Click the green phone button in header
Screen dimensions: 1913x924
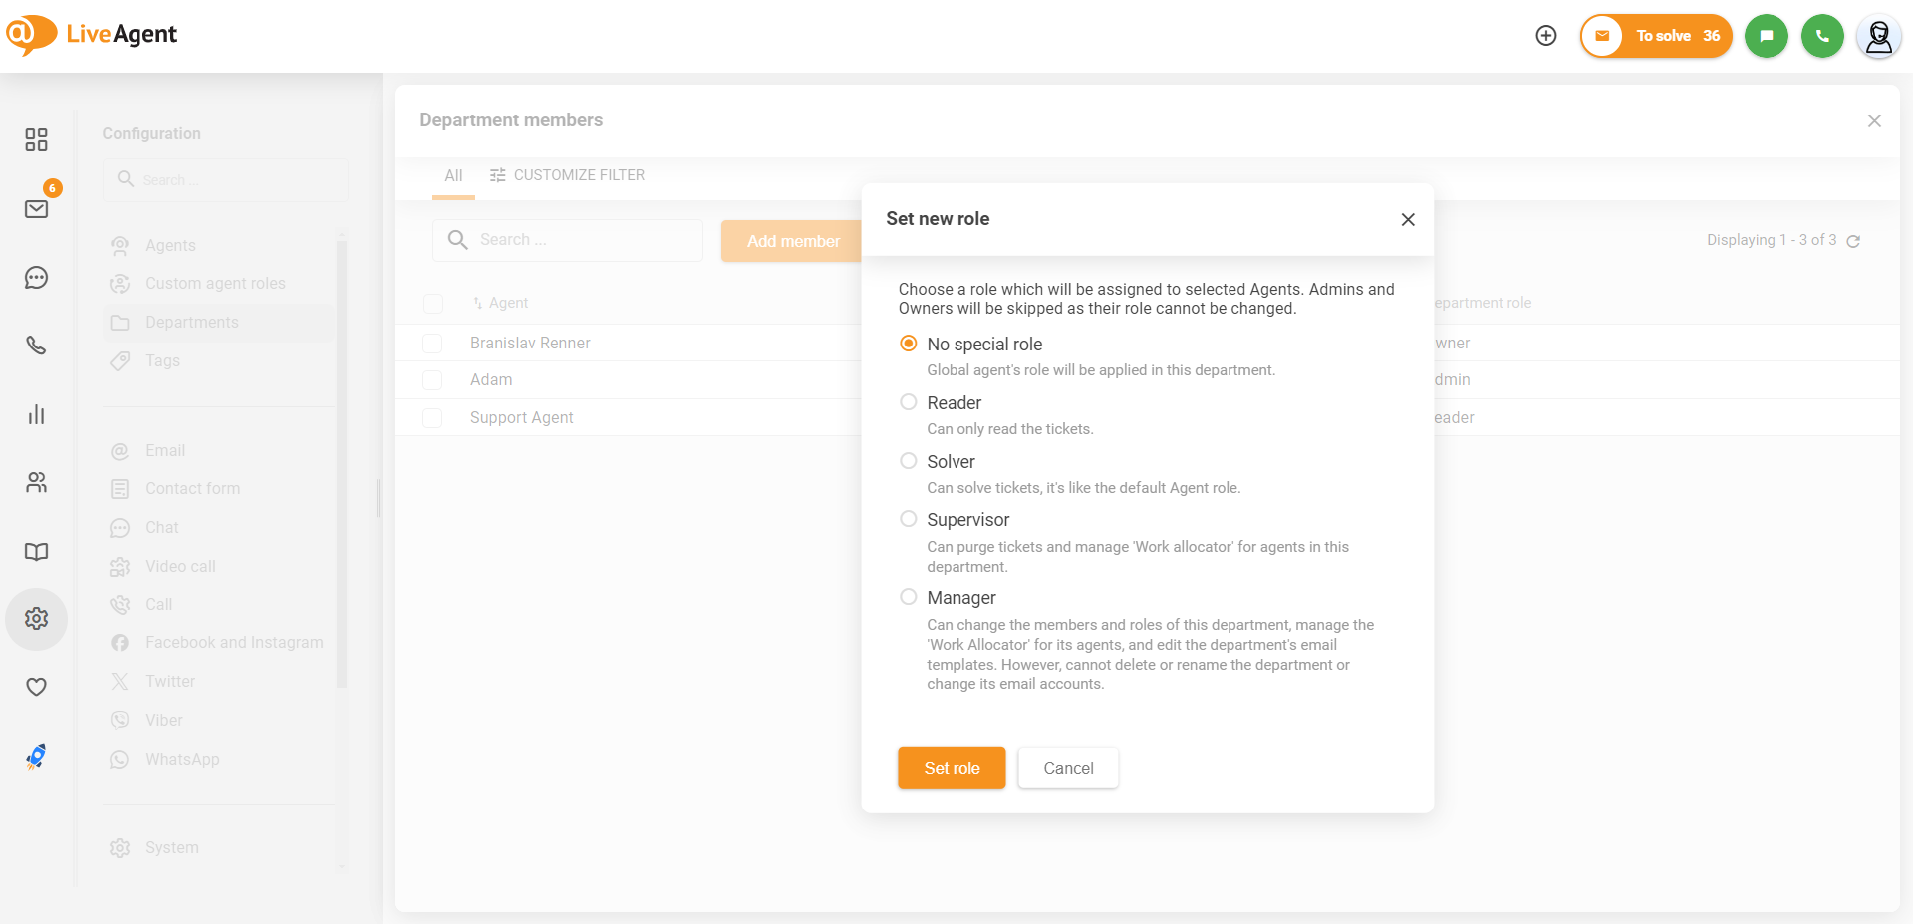tap(1822, 36)
